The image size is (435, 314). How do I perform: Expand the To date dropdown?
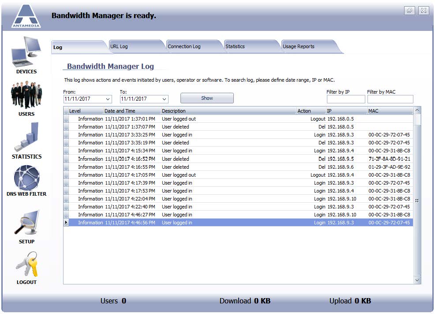coord(165,99)
